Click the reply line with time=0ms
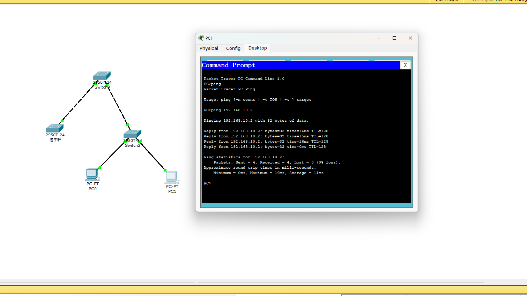 click(x=265, y=147)
